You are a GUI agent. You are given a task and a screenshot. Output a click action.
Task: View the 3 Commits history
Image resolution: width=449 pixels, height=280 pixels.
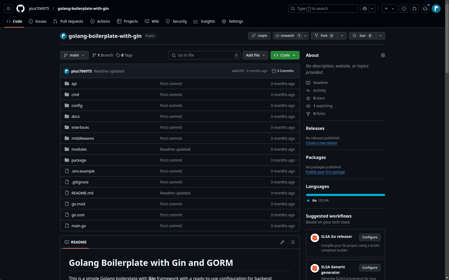tap(283, 71)
